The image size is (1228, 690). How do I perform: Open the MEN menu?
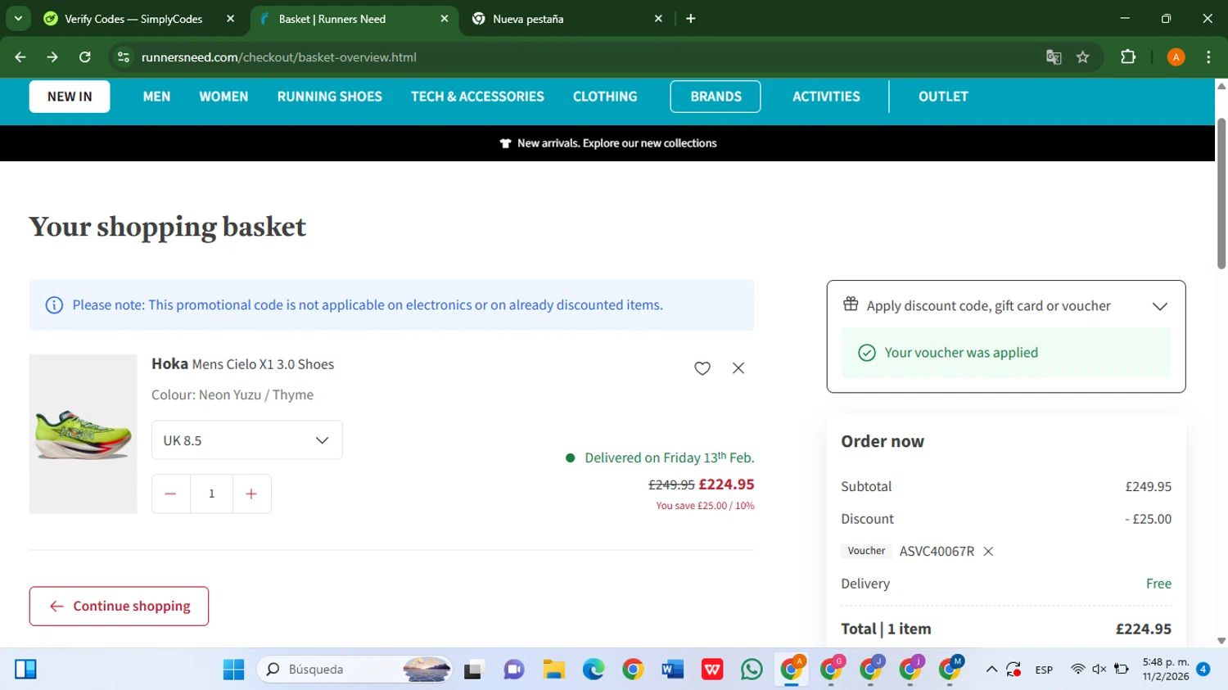coord(156,97)
